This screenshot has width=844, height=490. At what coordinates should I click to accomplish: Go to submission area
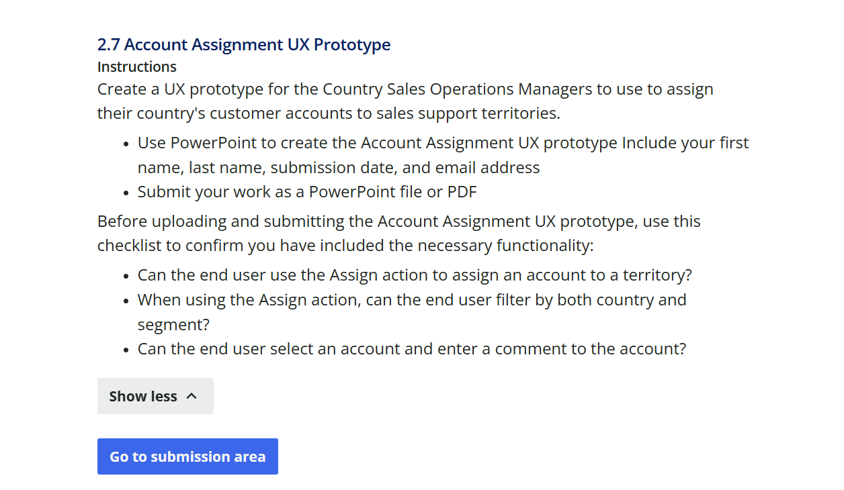pos(187,456)
